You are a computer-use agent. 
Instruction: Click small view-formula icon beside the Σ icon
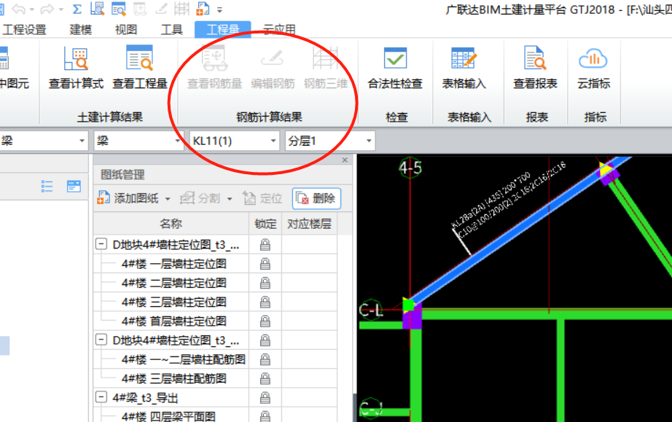97,9
